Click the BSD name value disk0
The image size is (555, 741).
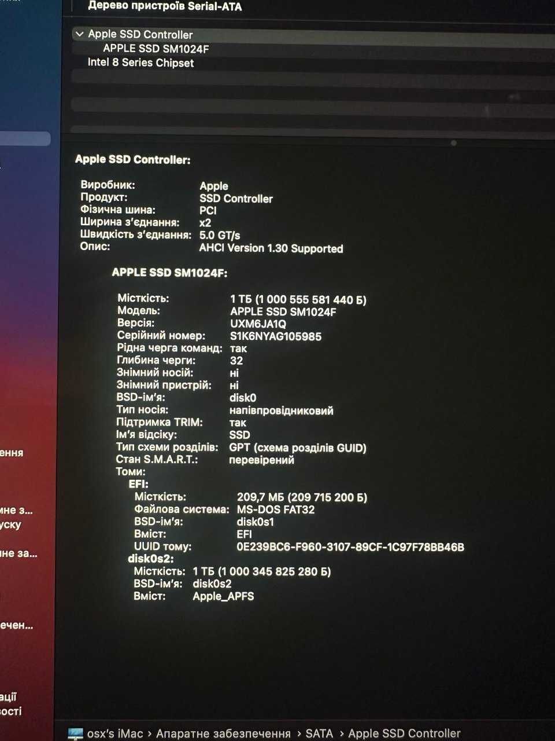tap(243, 398)
